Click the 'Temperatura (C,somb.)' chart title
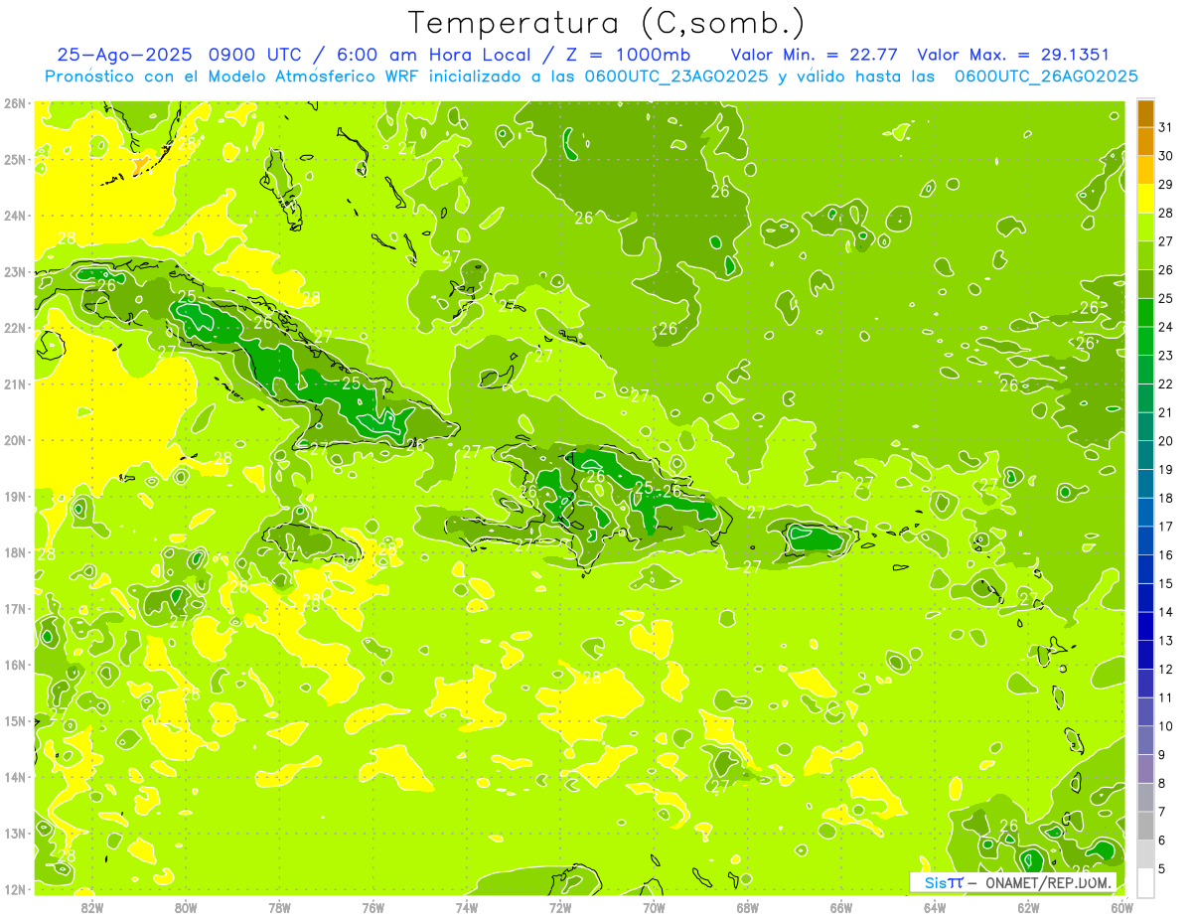 point(607,23)
